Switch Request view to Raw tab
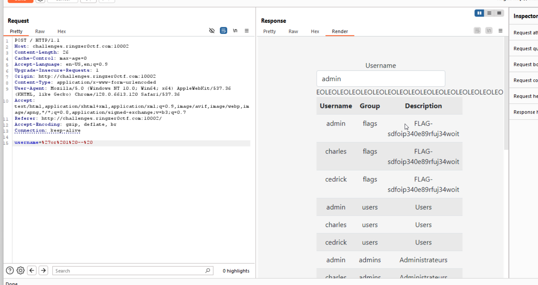Screen dimensions: 538x285 [40, 31]
